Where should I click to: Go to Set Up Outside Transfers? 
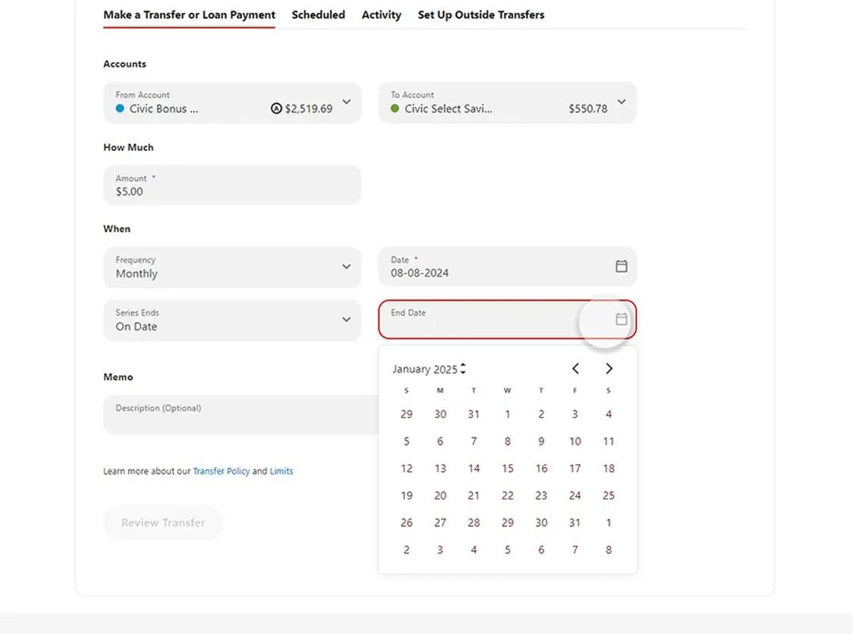point(481,14)
